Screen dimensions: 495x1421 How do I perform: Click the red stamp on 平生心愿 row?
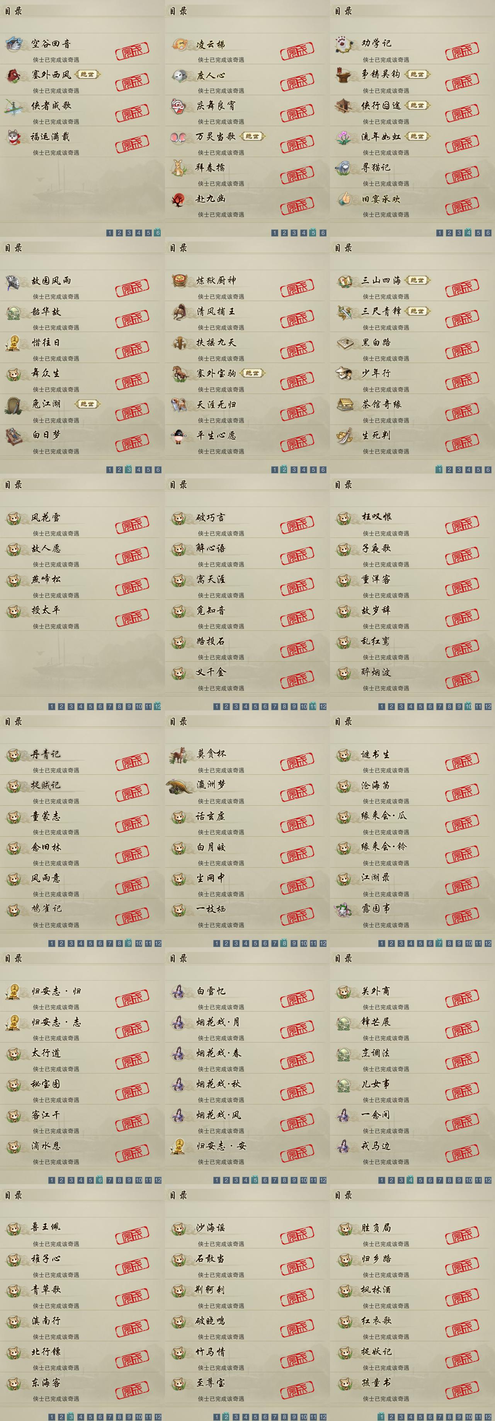[297, 441]
